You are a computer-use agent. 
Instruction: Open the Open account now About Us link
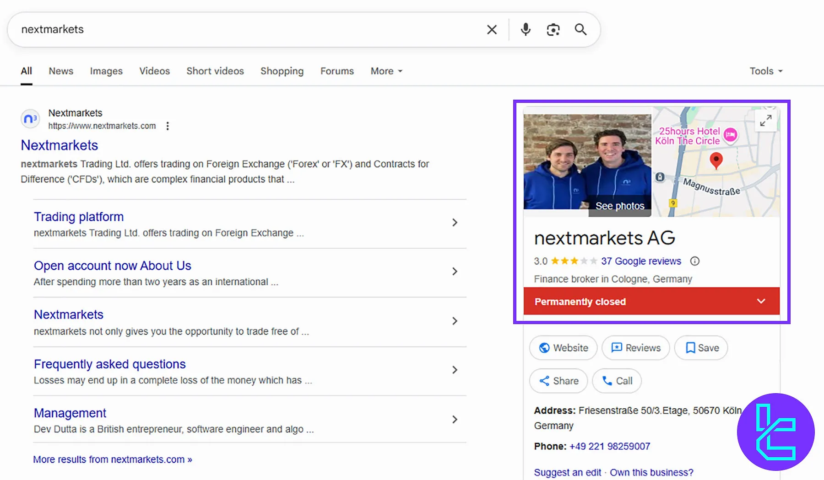(113, 266)
